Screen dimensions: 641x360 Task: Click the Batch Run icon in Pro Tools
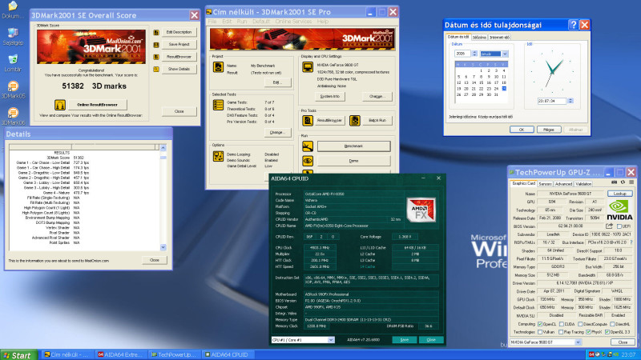click(354, 121)
